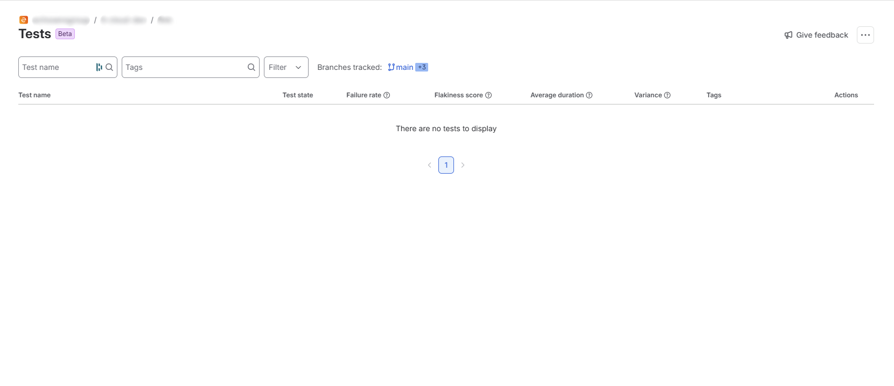Select page 1 in pagination
Image resolution: width=894 pixels, height=386 pixels.
446,165
